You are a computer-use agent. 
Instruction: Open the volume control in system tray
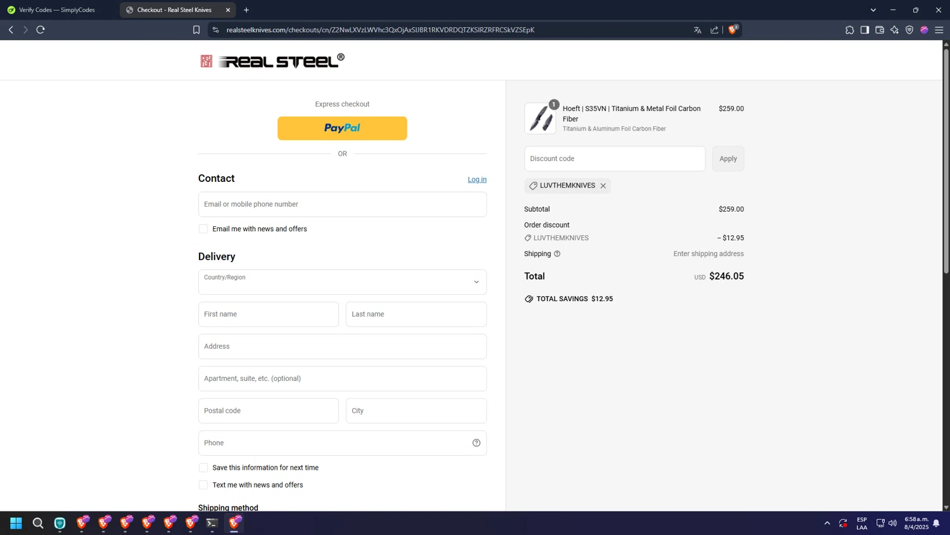[x=893, y=523]
